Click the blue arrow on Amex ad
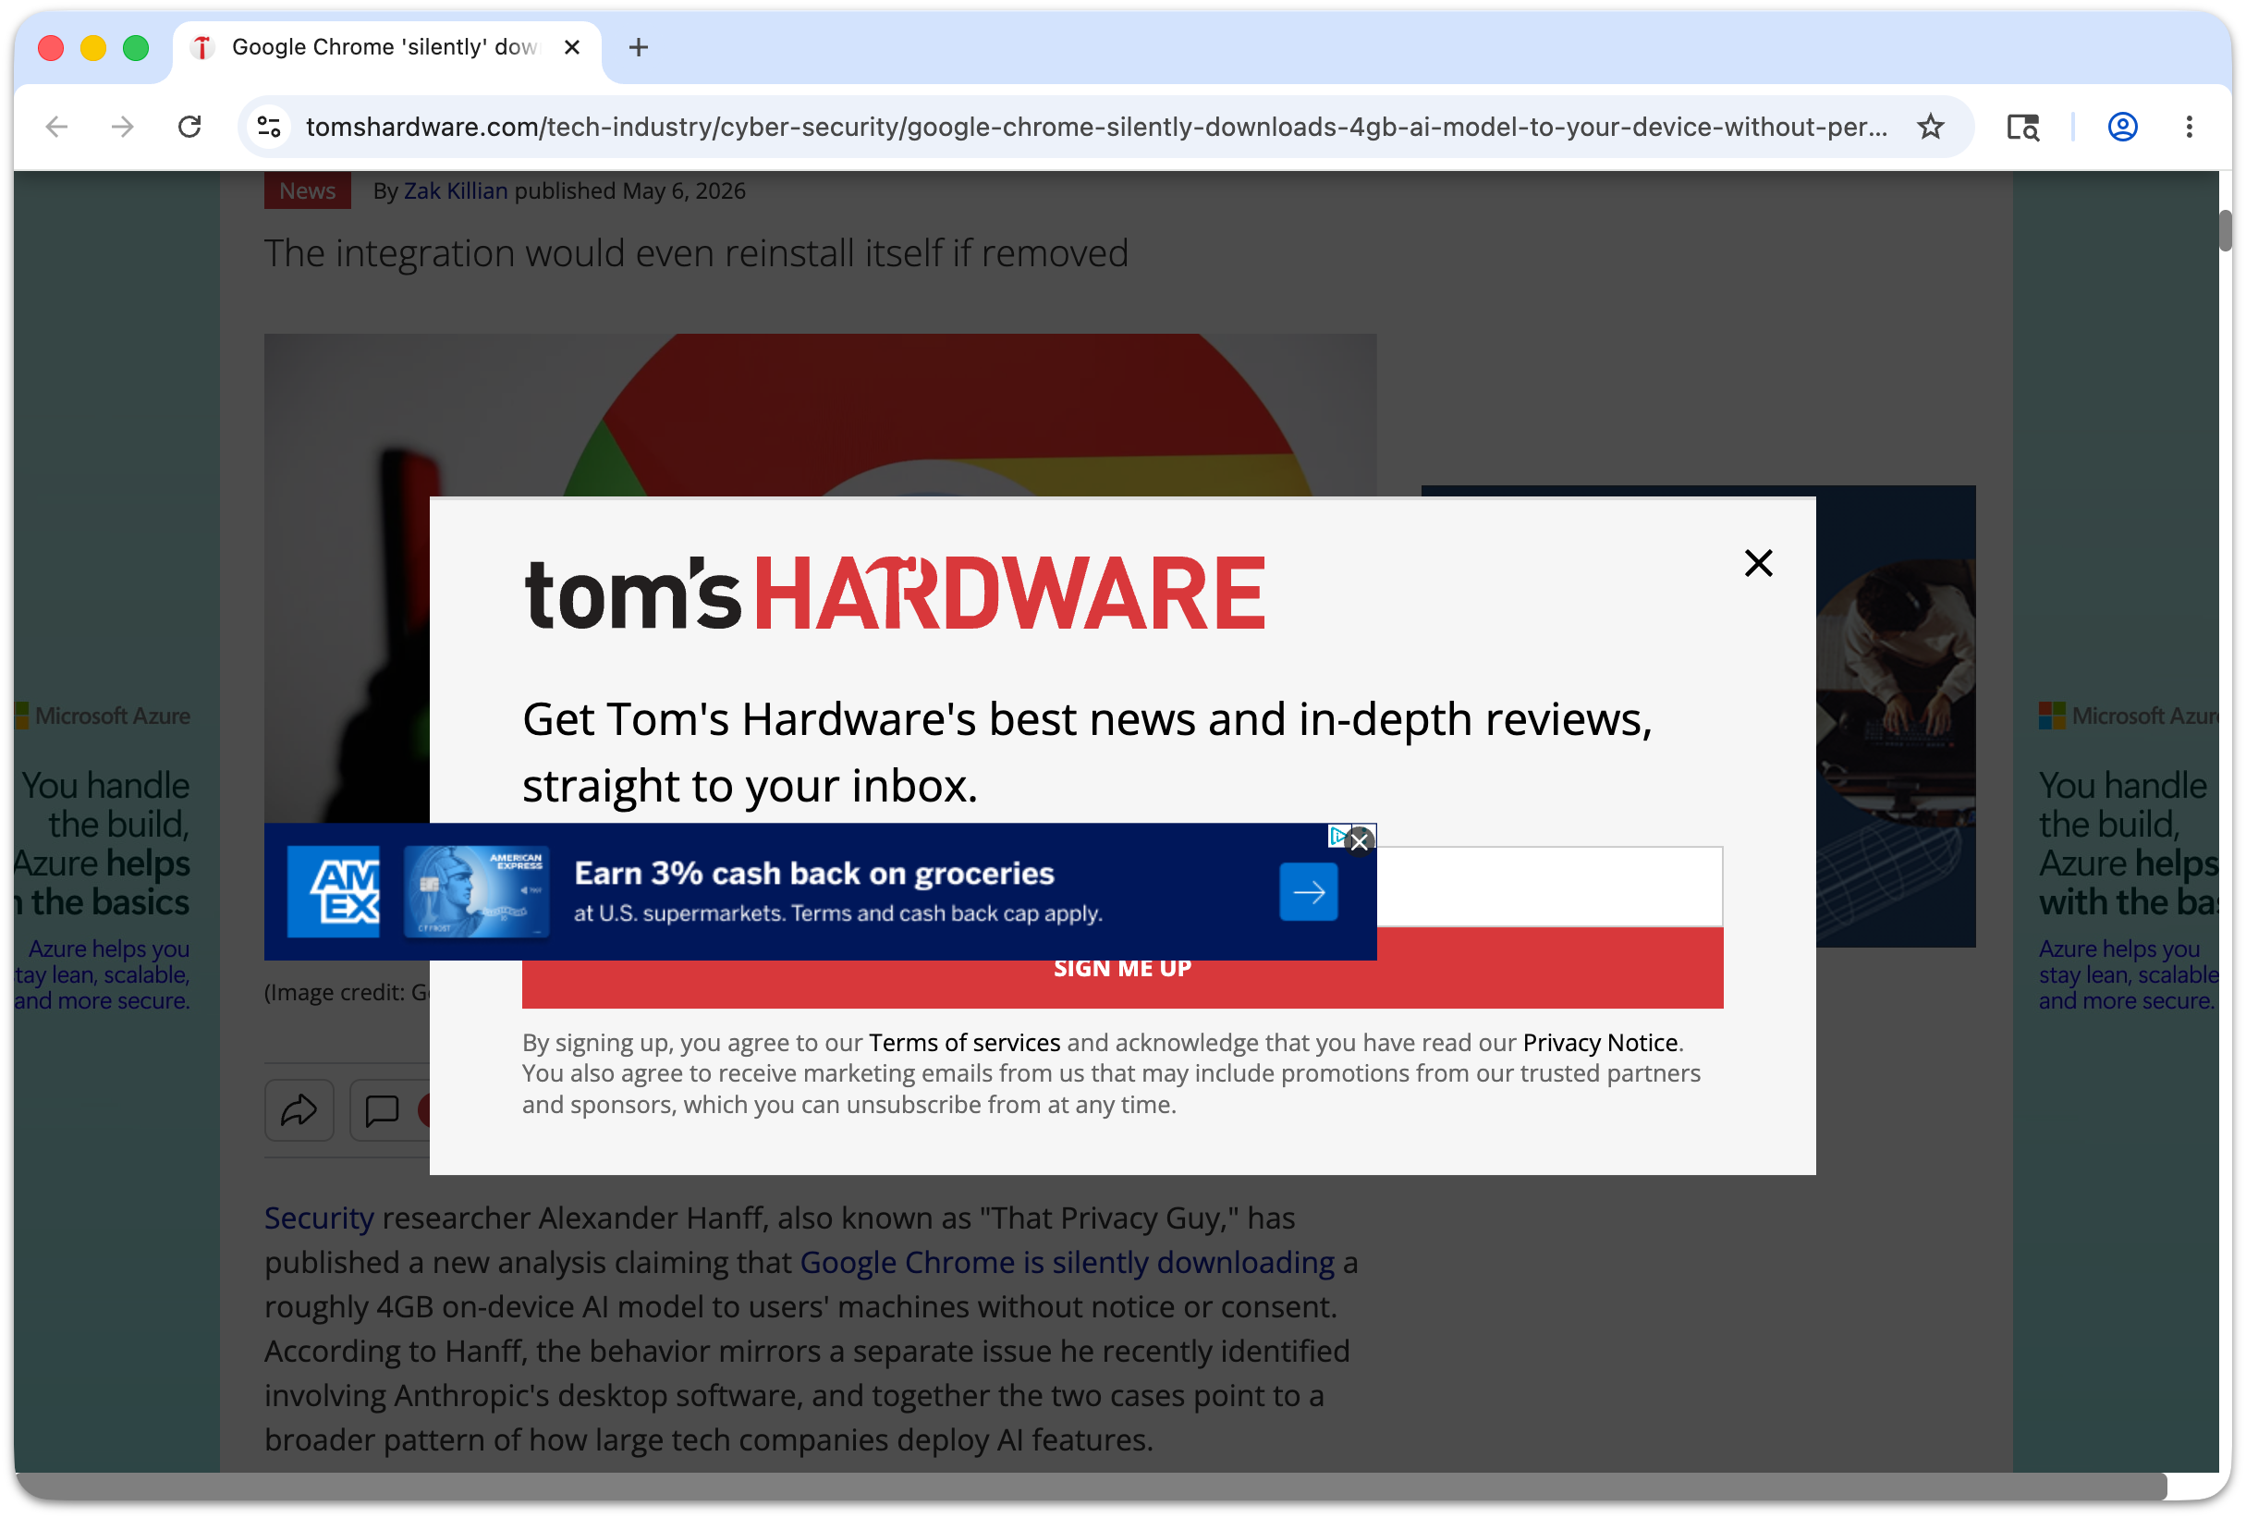This screenshot has width=2246, height=1518. [1309, 891]
